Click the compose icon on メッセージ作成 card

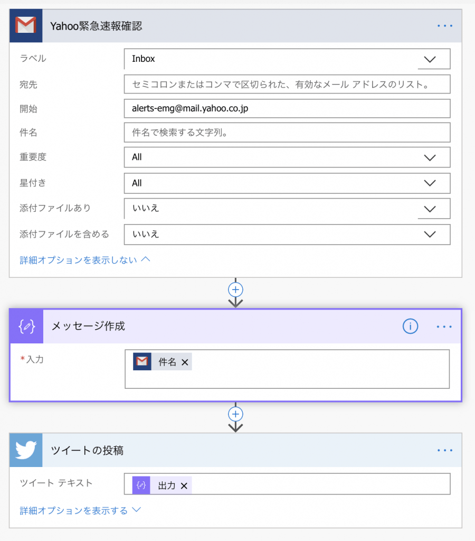coord(26,327)
